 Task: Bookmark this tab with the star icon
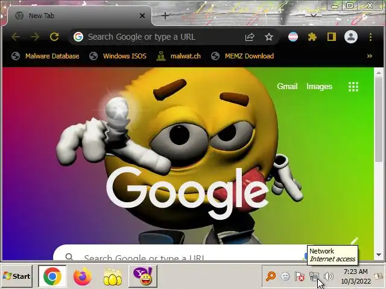point(269,37)
